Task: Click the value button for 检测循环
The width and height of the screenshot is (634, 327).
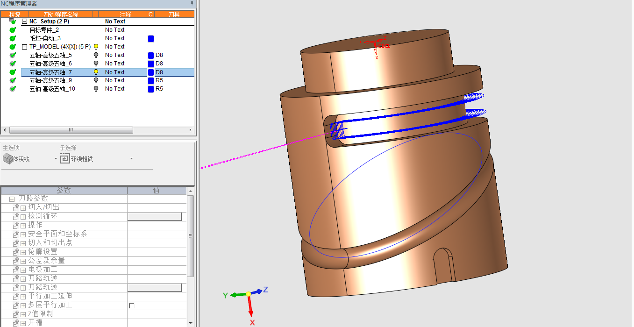Action: 154,216
